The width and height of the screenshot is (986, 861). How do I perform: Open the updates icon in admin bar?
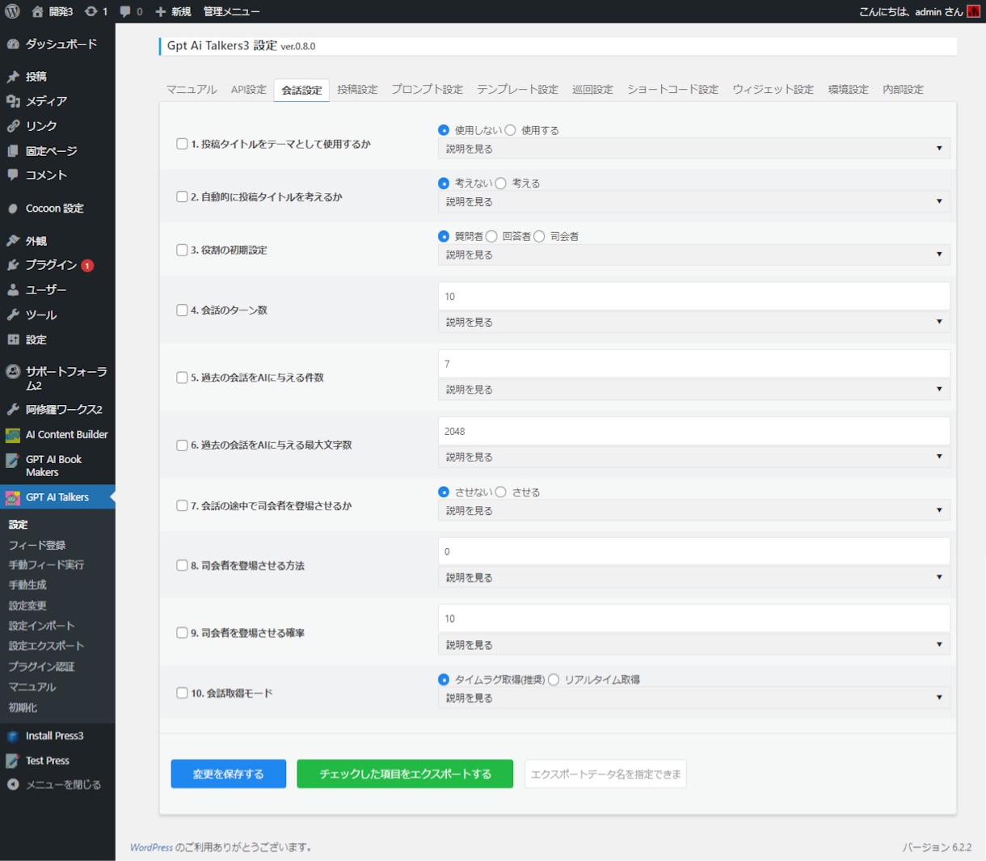[91, 11]
